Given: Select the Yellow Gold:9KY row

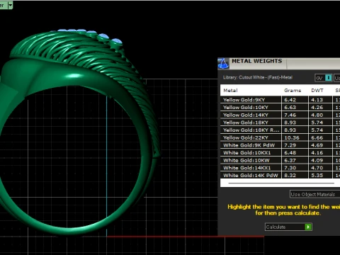Looking at the screenshot, I should point(280,100).
